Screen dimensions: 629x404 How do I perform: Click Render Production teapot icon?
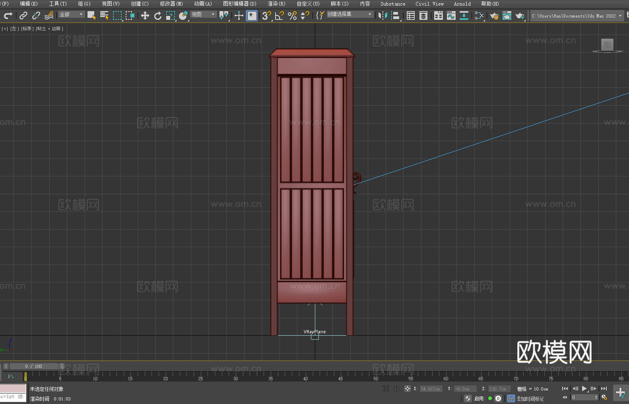tap(520, 15)
